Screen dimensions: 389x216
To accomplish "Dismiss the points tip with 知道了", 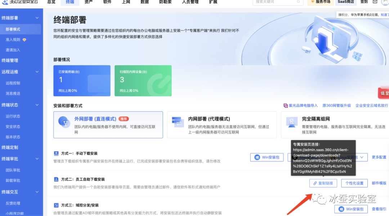I will pyautogui.click(x=385, y=15).
